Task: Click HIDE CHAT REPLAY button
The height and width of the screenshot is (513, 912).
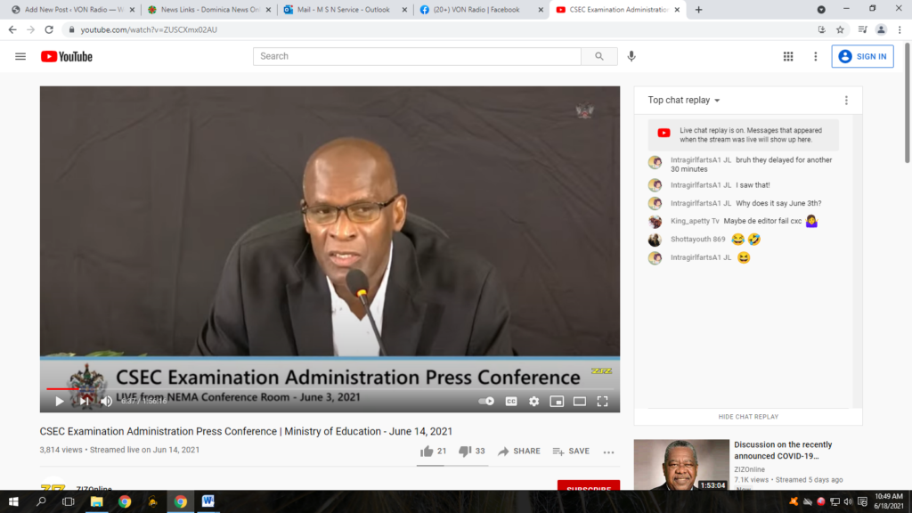Action: coord(748,417)
